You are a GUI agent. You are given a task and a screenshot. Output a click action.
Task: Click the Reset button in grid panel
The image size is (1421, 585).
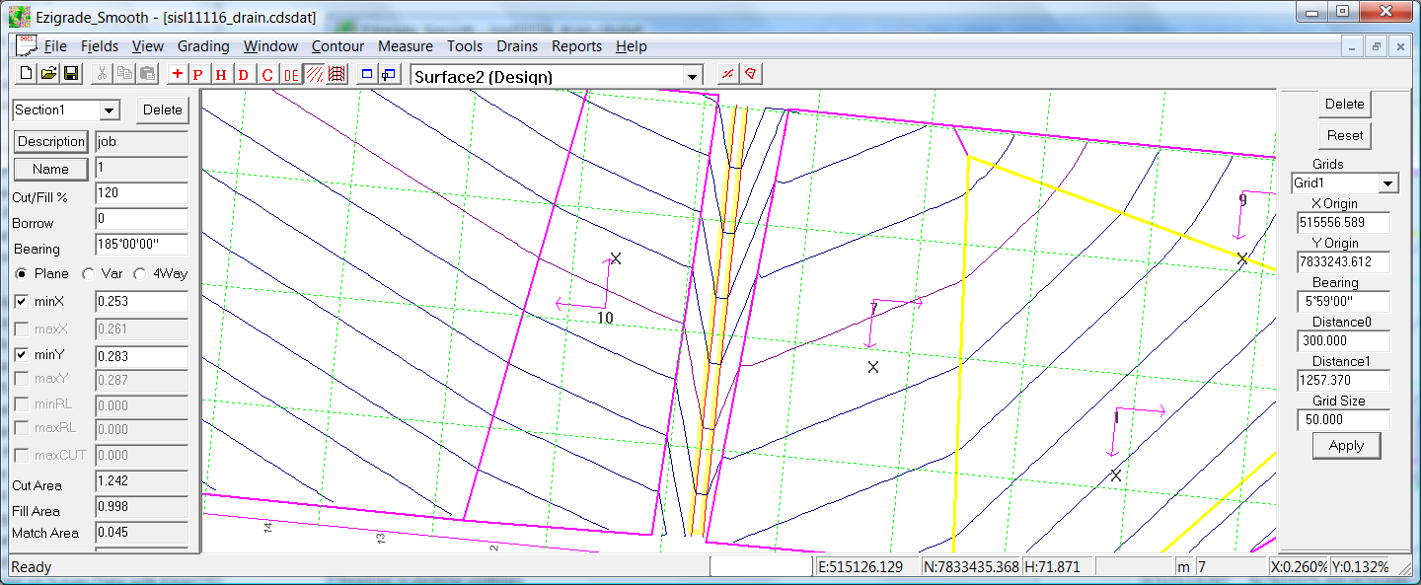[1344, 135]
